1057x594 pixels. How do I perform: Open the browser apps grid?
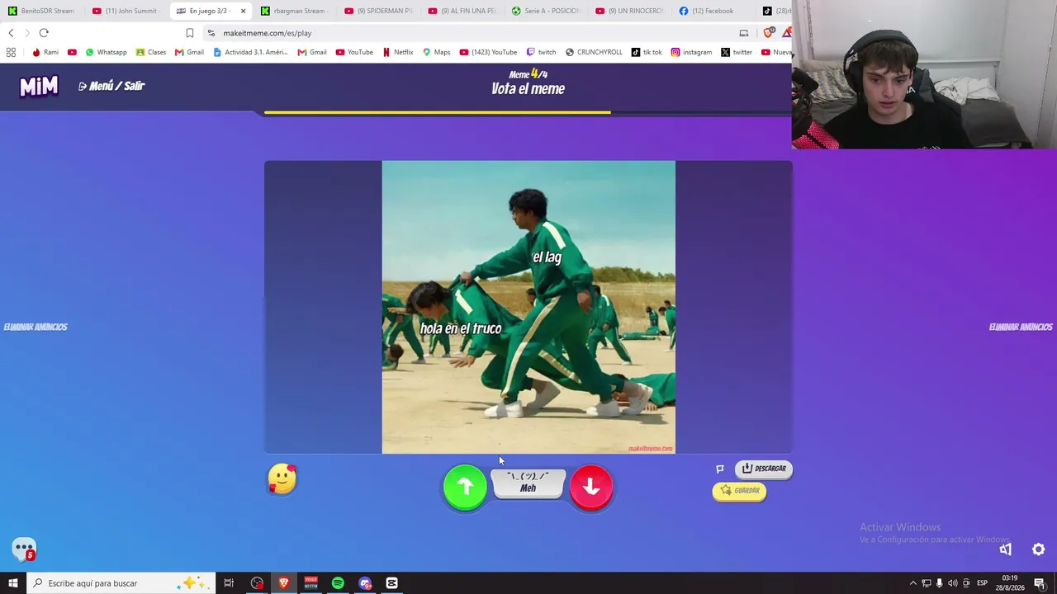[x=11, y=52]
